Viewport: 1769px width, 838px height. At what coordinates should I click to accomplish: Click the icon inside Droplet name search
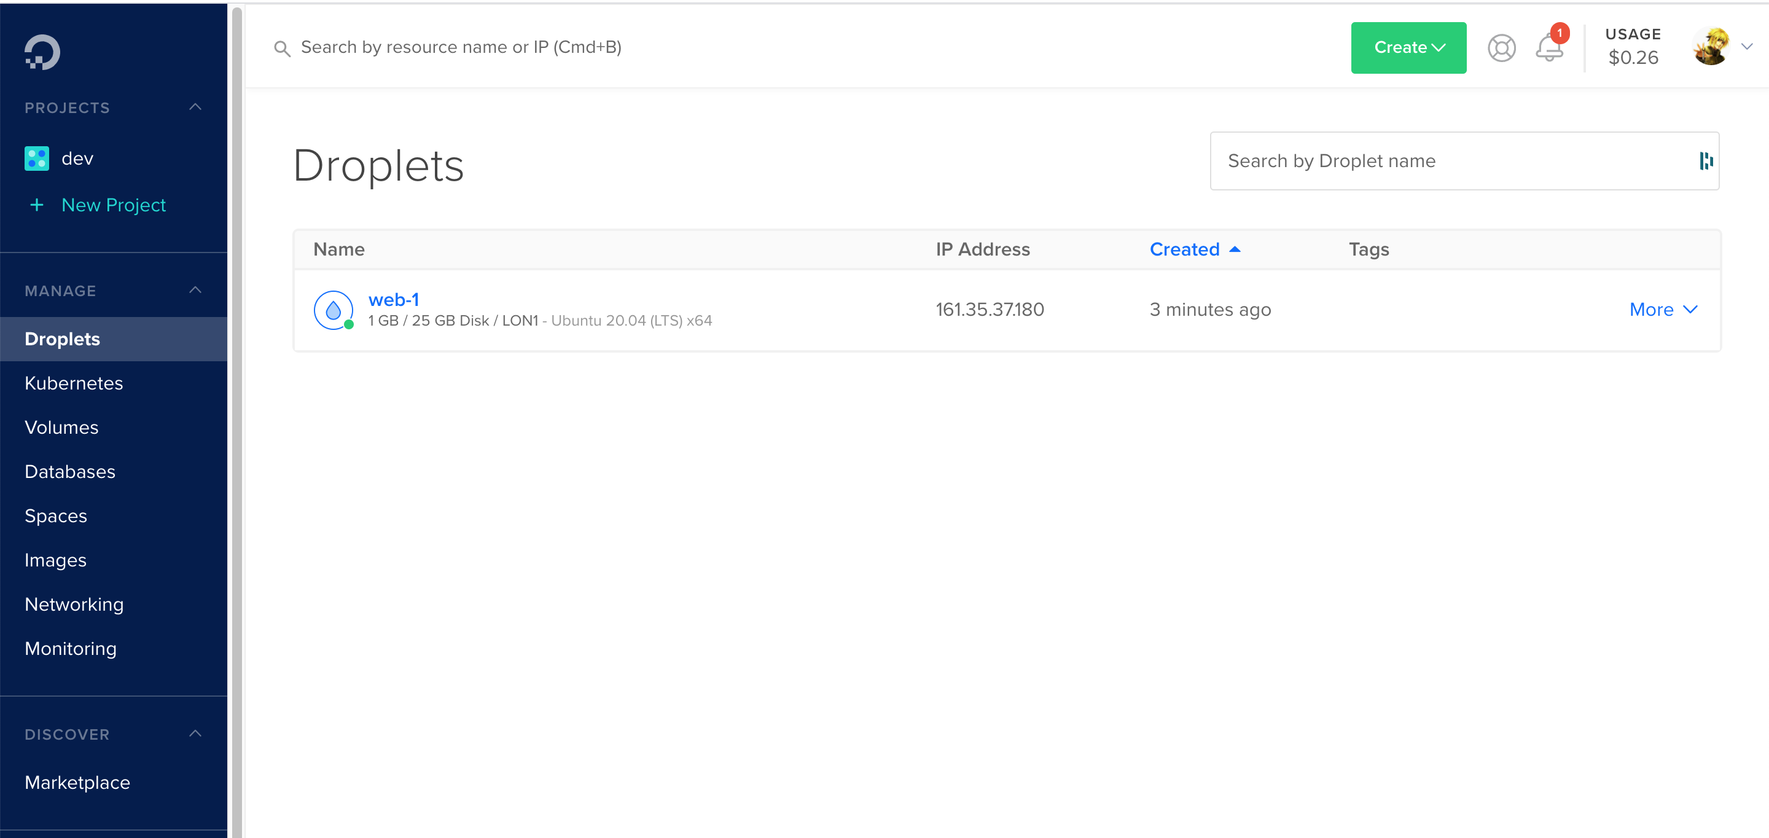(1706, 161)
